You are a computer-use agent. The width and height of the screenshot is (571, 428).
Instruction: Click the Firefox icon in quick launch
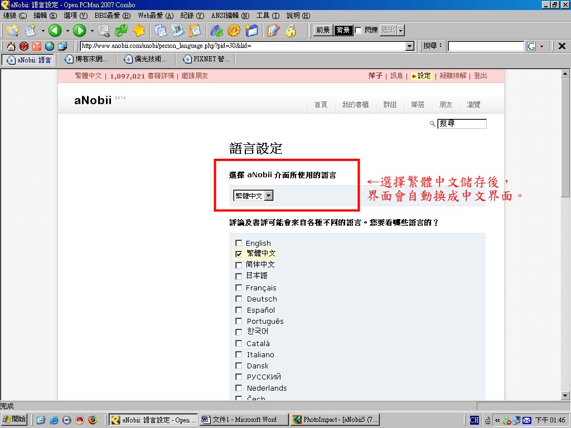(x=93, y=420)
